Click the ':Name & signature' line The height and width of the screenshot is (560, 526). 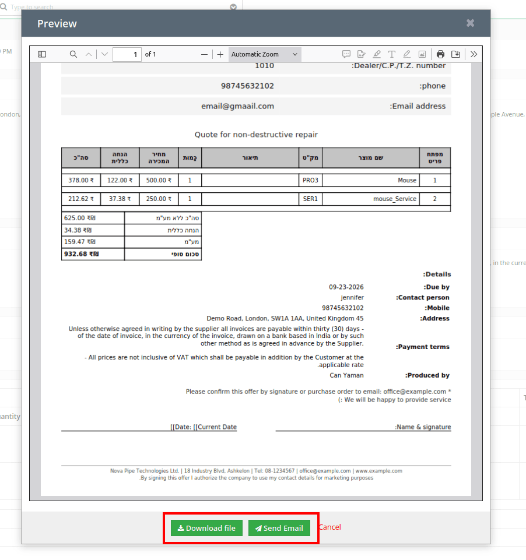(x=423, y=427)
